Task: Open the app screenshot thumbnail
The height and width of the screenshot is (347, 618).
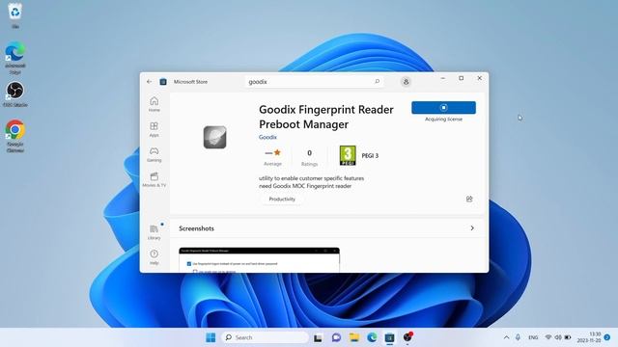Action: click(x=259, y=259)
